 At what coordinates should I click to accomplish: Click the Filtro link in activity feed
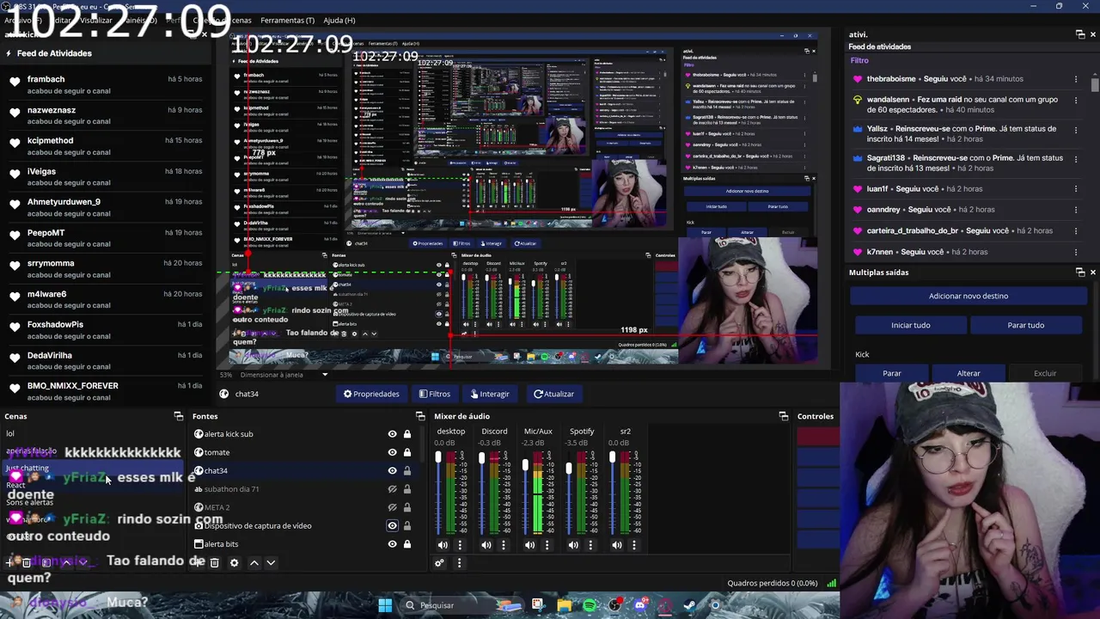click(859, 61)
